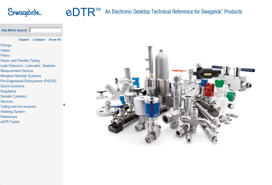Select Leak Detectors, Lubricants, Sealants
This screenshot has height=185, width=272.
tap(28, 66)
